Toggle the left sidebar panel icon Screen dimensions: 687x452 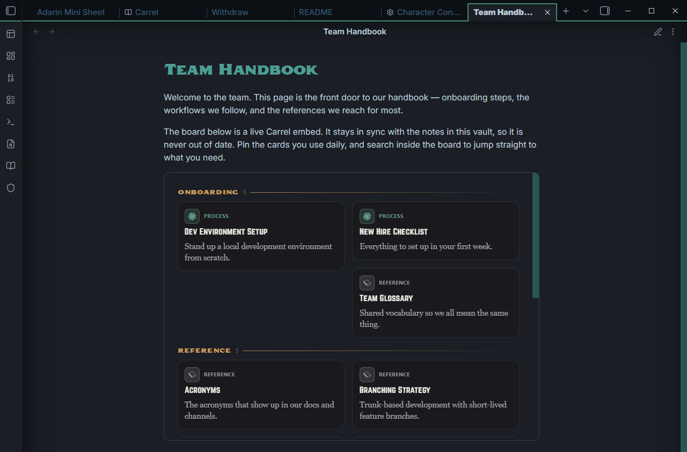tap(11, 11)
